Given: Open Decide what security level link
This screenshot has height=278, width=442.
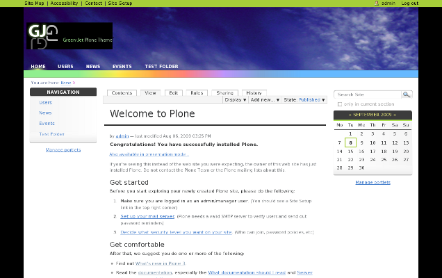Looking at the screenshot, I should pyautogui.click(x=177, y=232).
